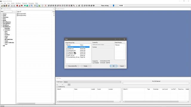Click the Save plugin floppy disk icon

click(4, 6)
